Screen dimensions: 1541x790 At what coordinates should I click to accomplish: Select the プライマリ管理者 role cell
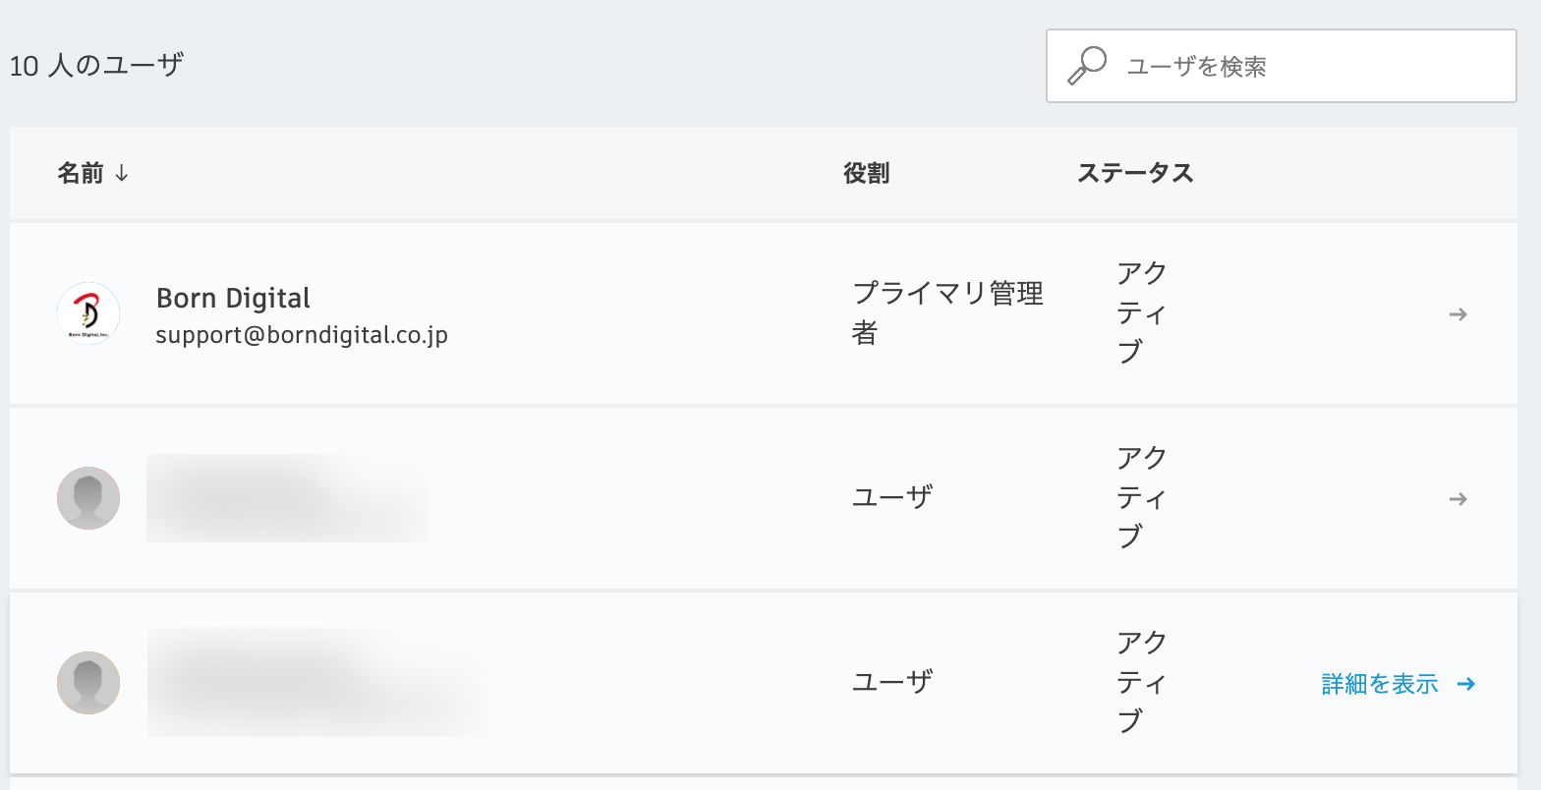[x=947, y=313]
